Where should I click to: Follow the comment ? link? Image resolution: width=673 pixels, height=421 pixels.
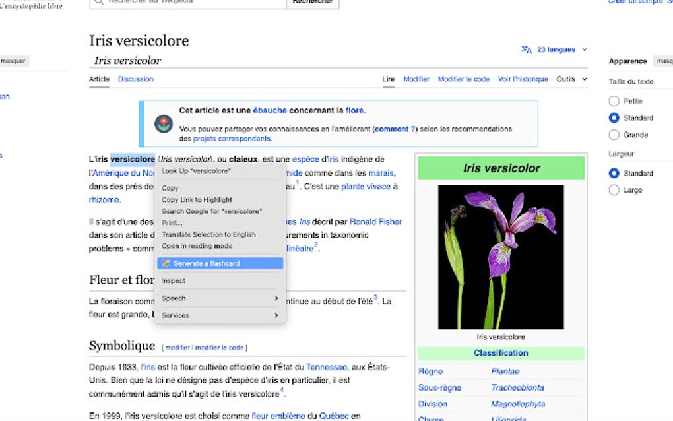coord(395,129)
